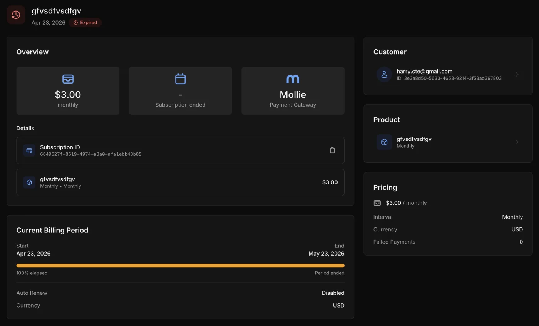The image size is (539, 326).
Task: Open customer harry.cte@gmail.com
Action: [x=448, y=74]
